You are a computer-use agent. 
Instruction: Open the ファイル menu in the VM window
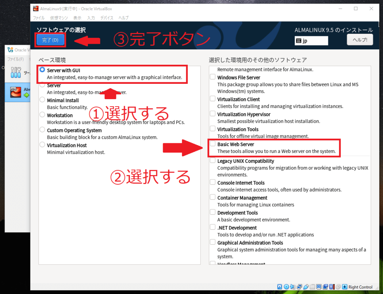(x=39, y=18)
